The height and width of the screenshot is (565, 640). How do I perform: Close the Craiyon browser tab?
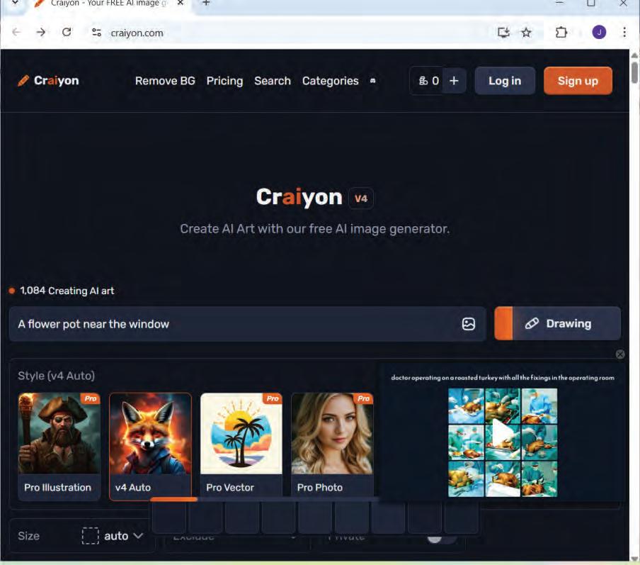click(181, 3)
